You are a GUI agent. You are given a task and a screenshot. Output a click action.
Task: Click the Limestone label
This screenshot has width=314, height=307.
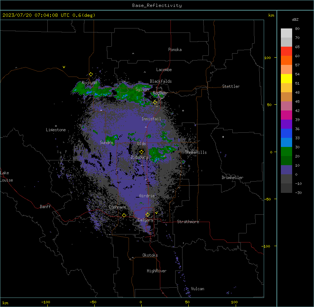pos(56,130)
